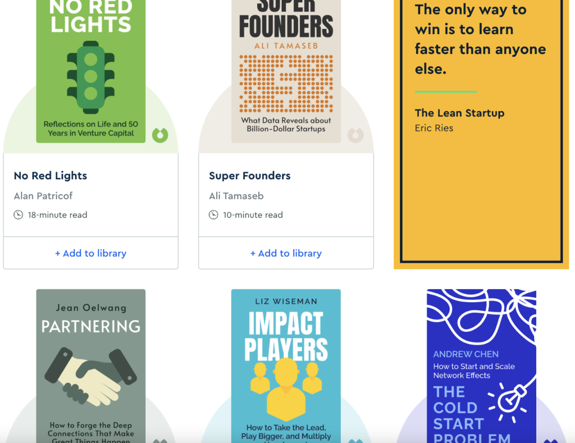Select author name Alan Patricof
The height and width of the screenshot is (443, 575).
tap(43, 196)
